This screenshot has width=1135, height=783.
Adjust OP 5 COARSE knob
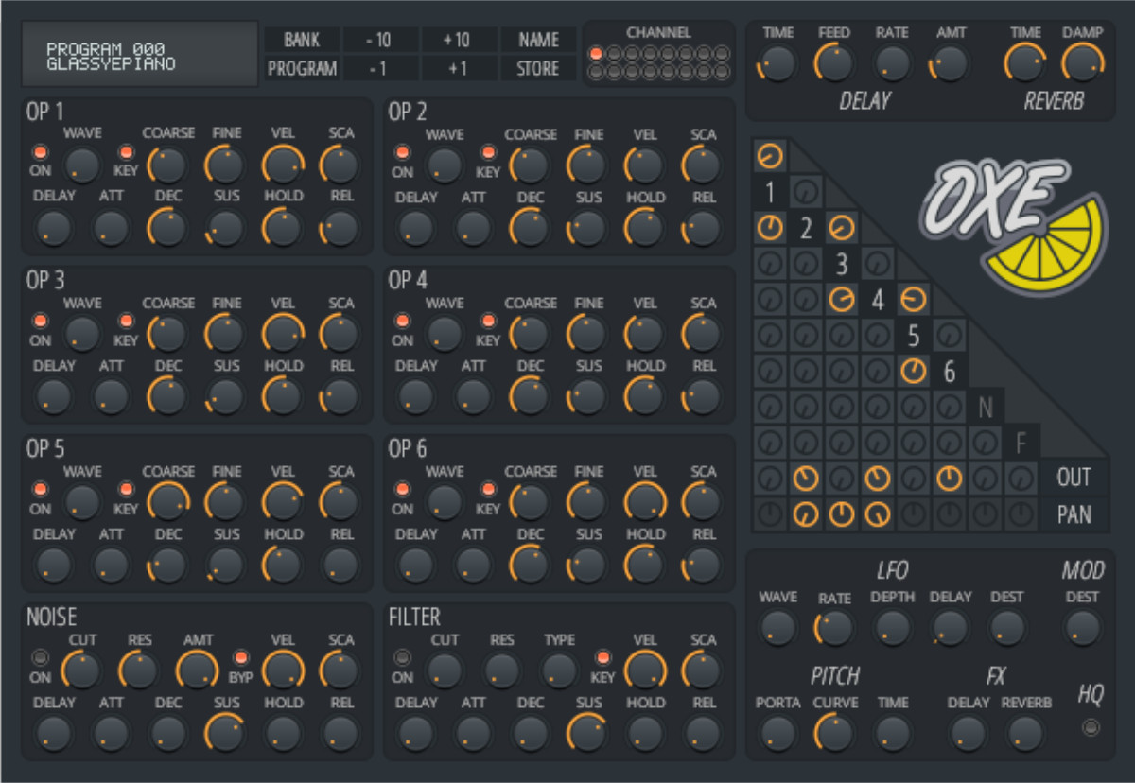pyautogui.click(x=168, y=502)
